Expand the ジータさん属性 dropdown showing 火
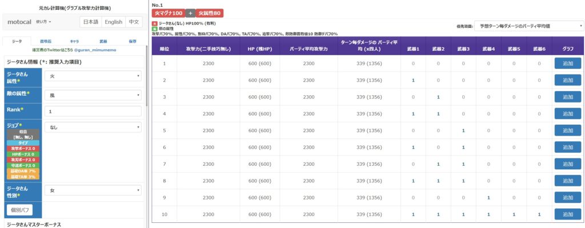This screenshot has width=585, height=228. [x=93, y=75]
